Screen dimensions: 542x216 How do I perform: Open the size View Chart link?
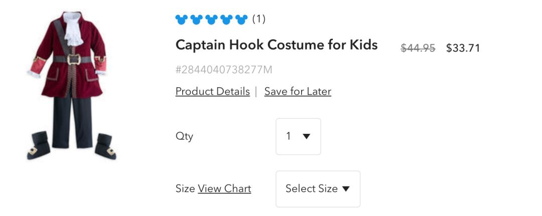(224, 189)
